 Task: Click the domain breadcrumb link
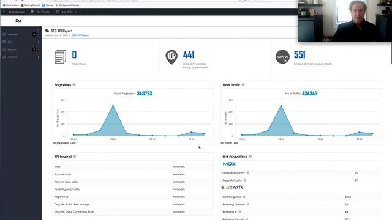tap(51, 35)
